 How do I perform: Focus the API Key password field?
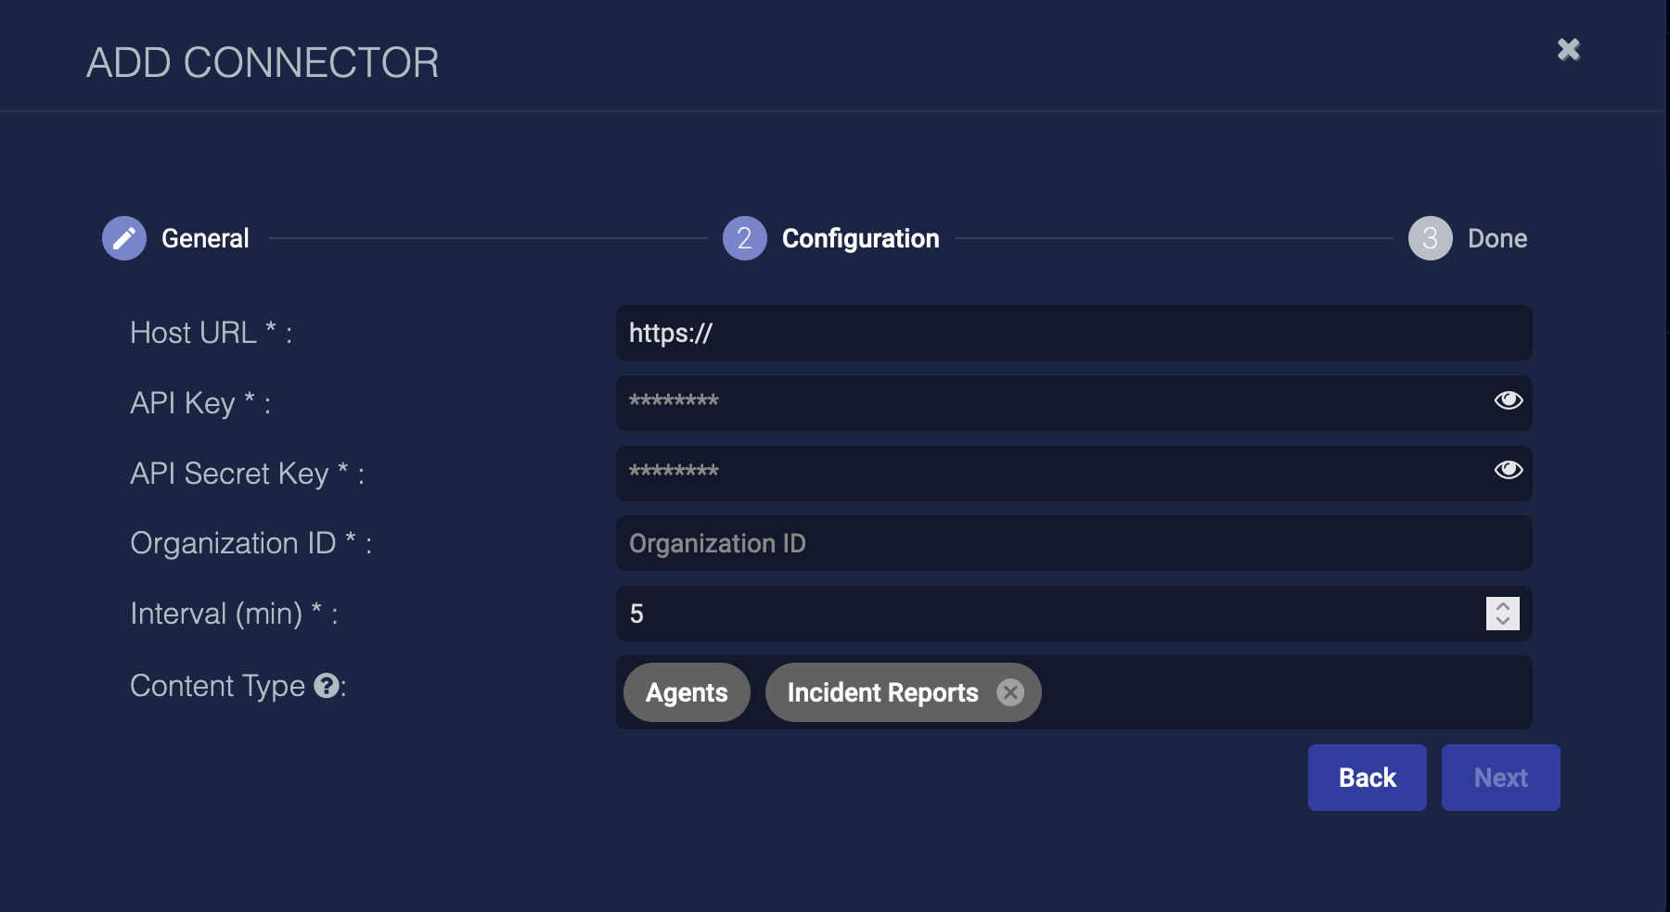point(1048,402)
